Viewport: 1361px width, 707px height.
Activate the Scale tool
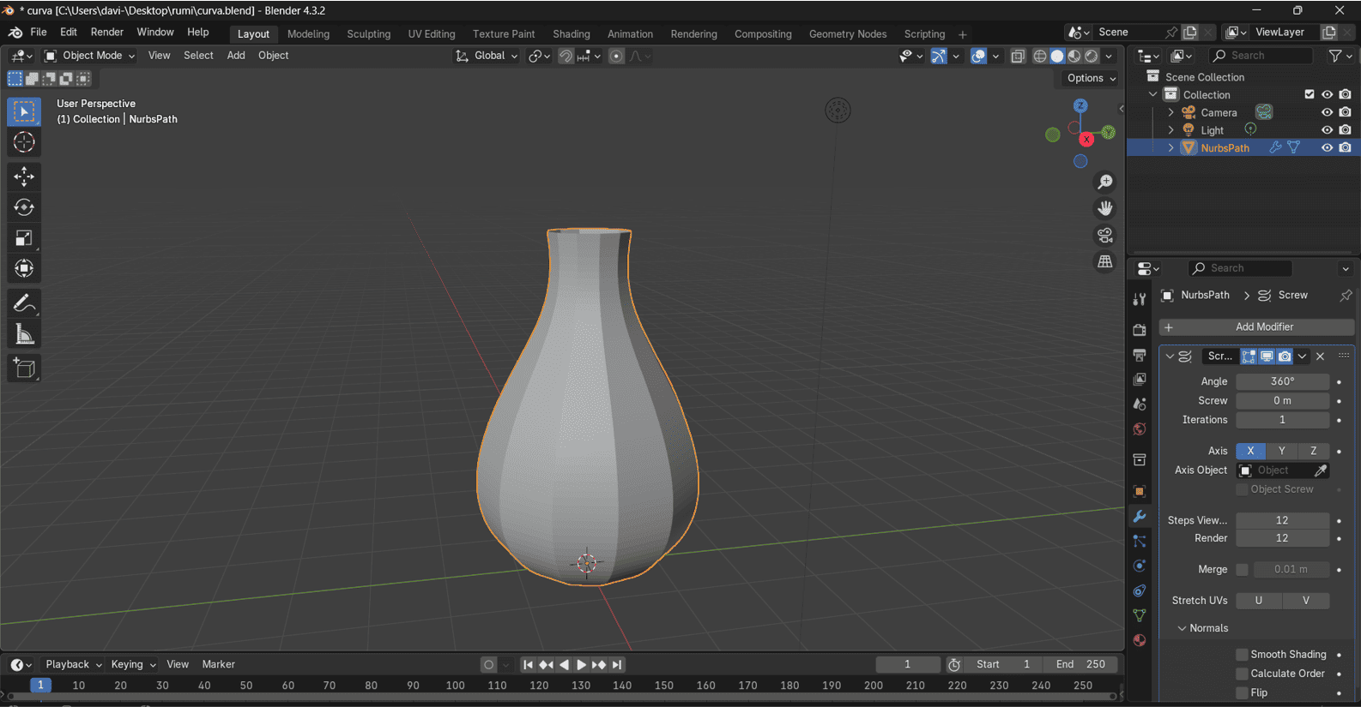(24, 238)
